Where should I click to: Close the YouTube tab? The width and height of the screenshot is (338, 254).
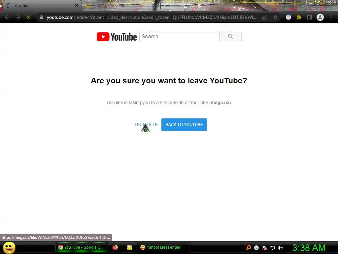77,6
